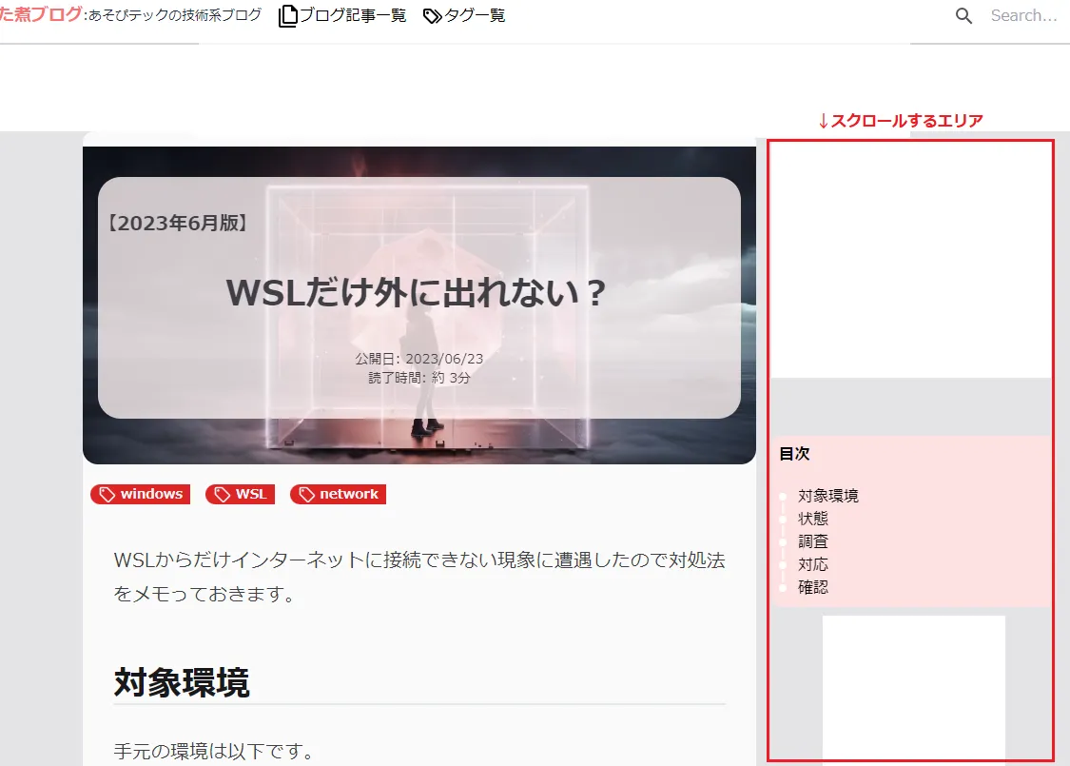The image size is (1070, 766).
Task: Select the network tag label
Action: [x=349, y=494]
